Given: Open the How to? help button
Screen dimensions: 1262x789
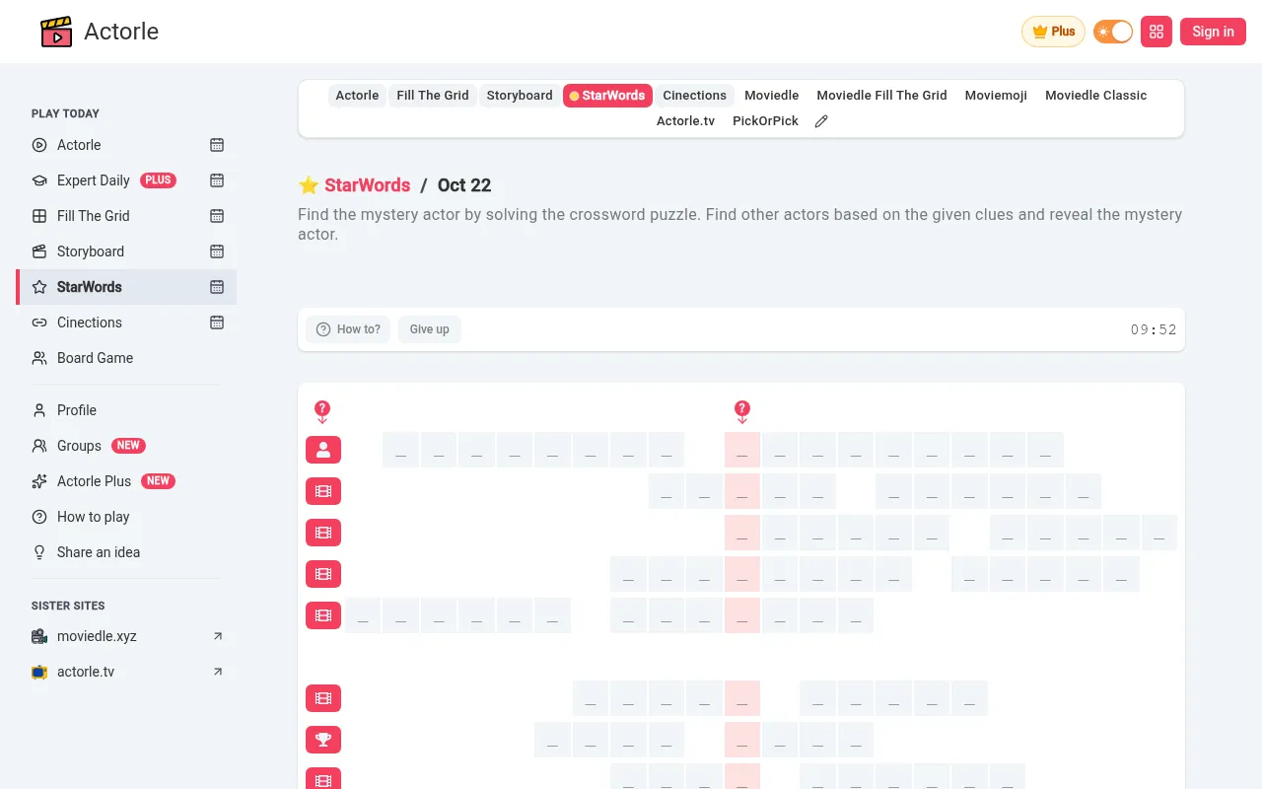Looking at the screenshot, I should pos(348,329).
